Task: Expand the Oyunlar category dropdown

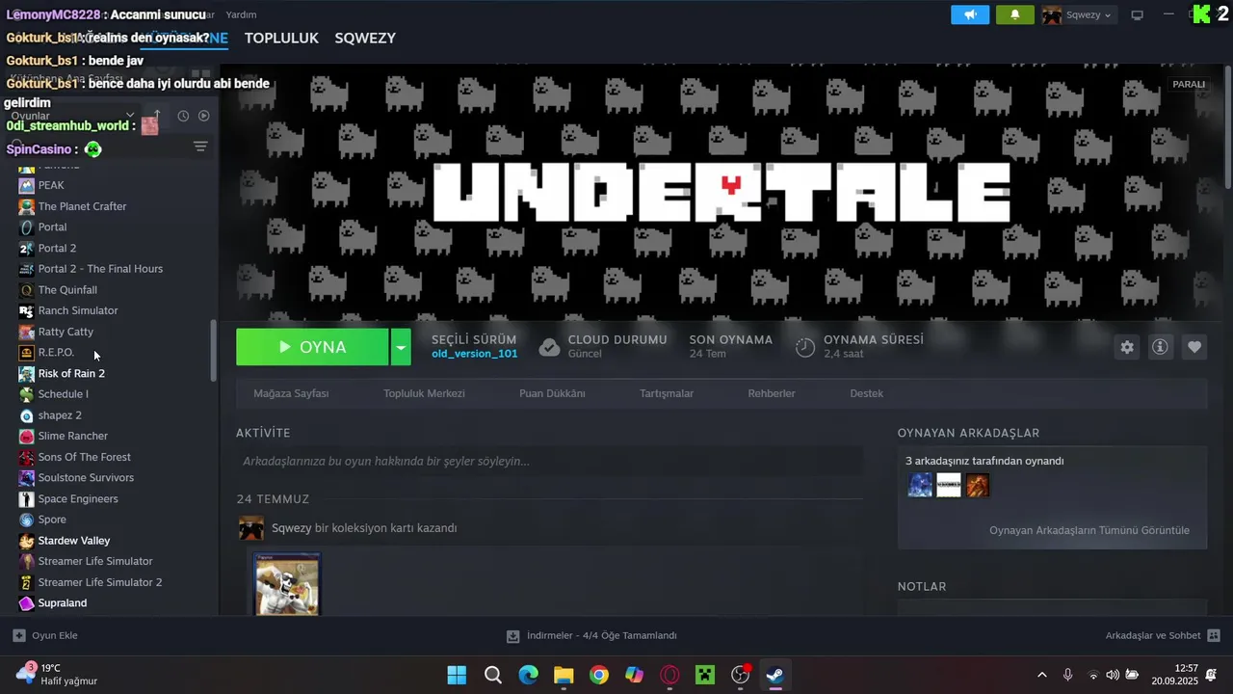Action: coord(130,116)
